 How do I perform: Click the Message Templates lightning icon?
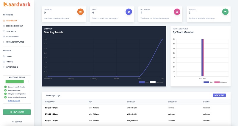point(4,42)
